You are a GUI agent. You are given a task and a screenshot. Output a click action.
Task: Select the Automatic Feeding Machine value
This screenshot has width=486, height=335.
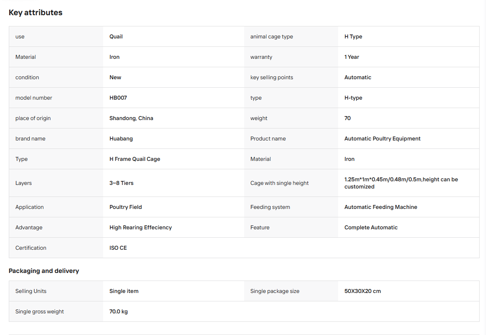(381, 207)
